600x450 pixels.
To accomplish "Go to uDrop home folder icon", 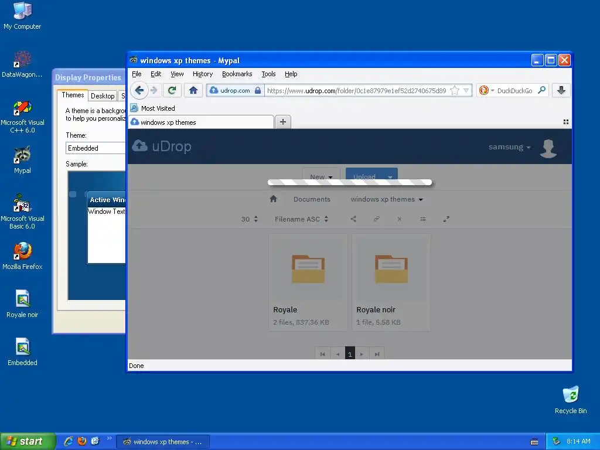I will [x=273, y=199].
